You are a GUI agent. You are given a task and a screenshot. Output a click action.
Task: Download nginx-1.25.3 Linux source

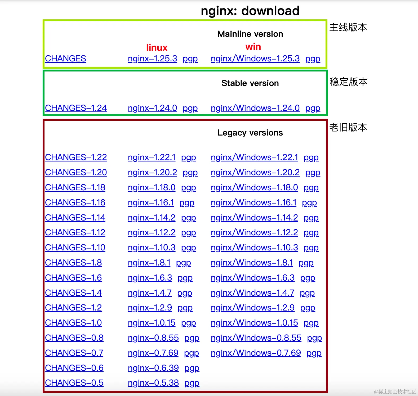click(152, 58)
